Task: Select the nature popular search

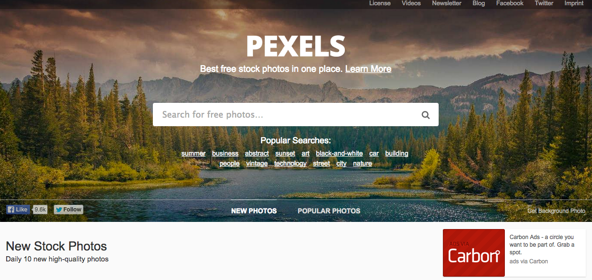Action: pyautogui.click(x=362, y=164)
